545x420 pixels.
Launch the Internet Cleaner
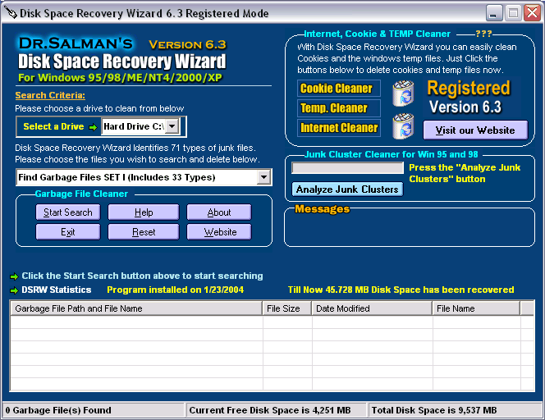[339, 128]
